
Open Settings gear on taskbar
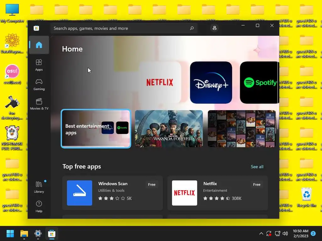[x=38, y=233]
